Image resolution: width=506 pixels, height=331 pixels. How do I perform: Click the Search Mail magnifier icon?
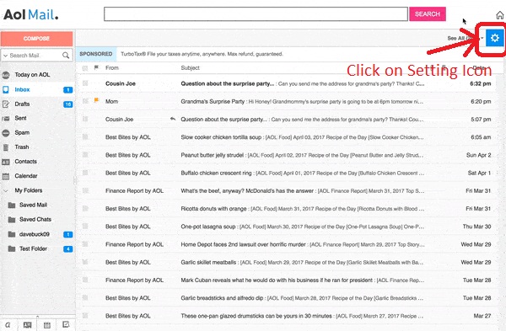click(x=66, y=56)
